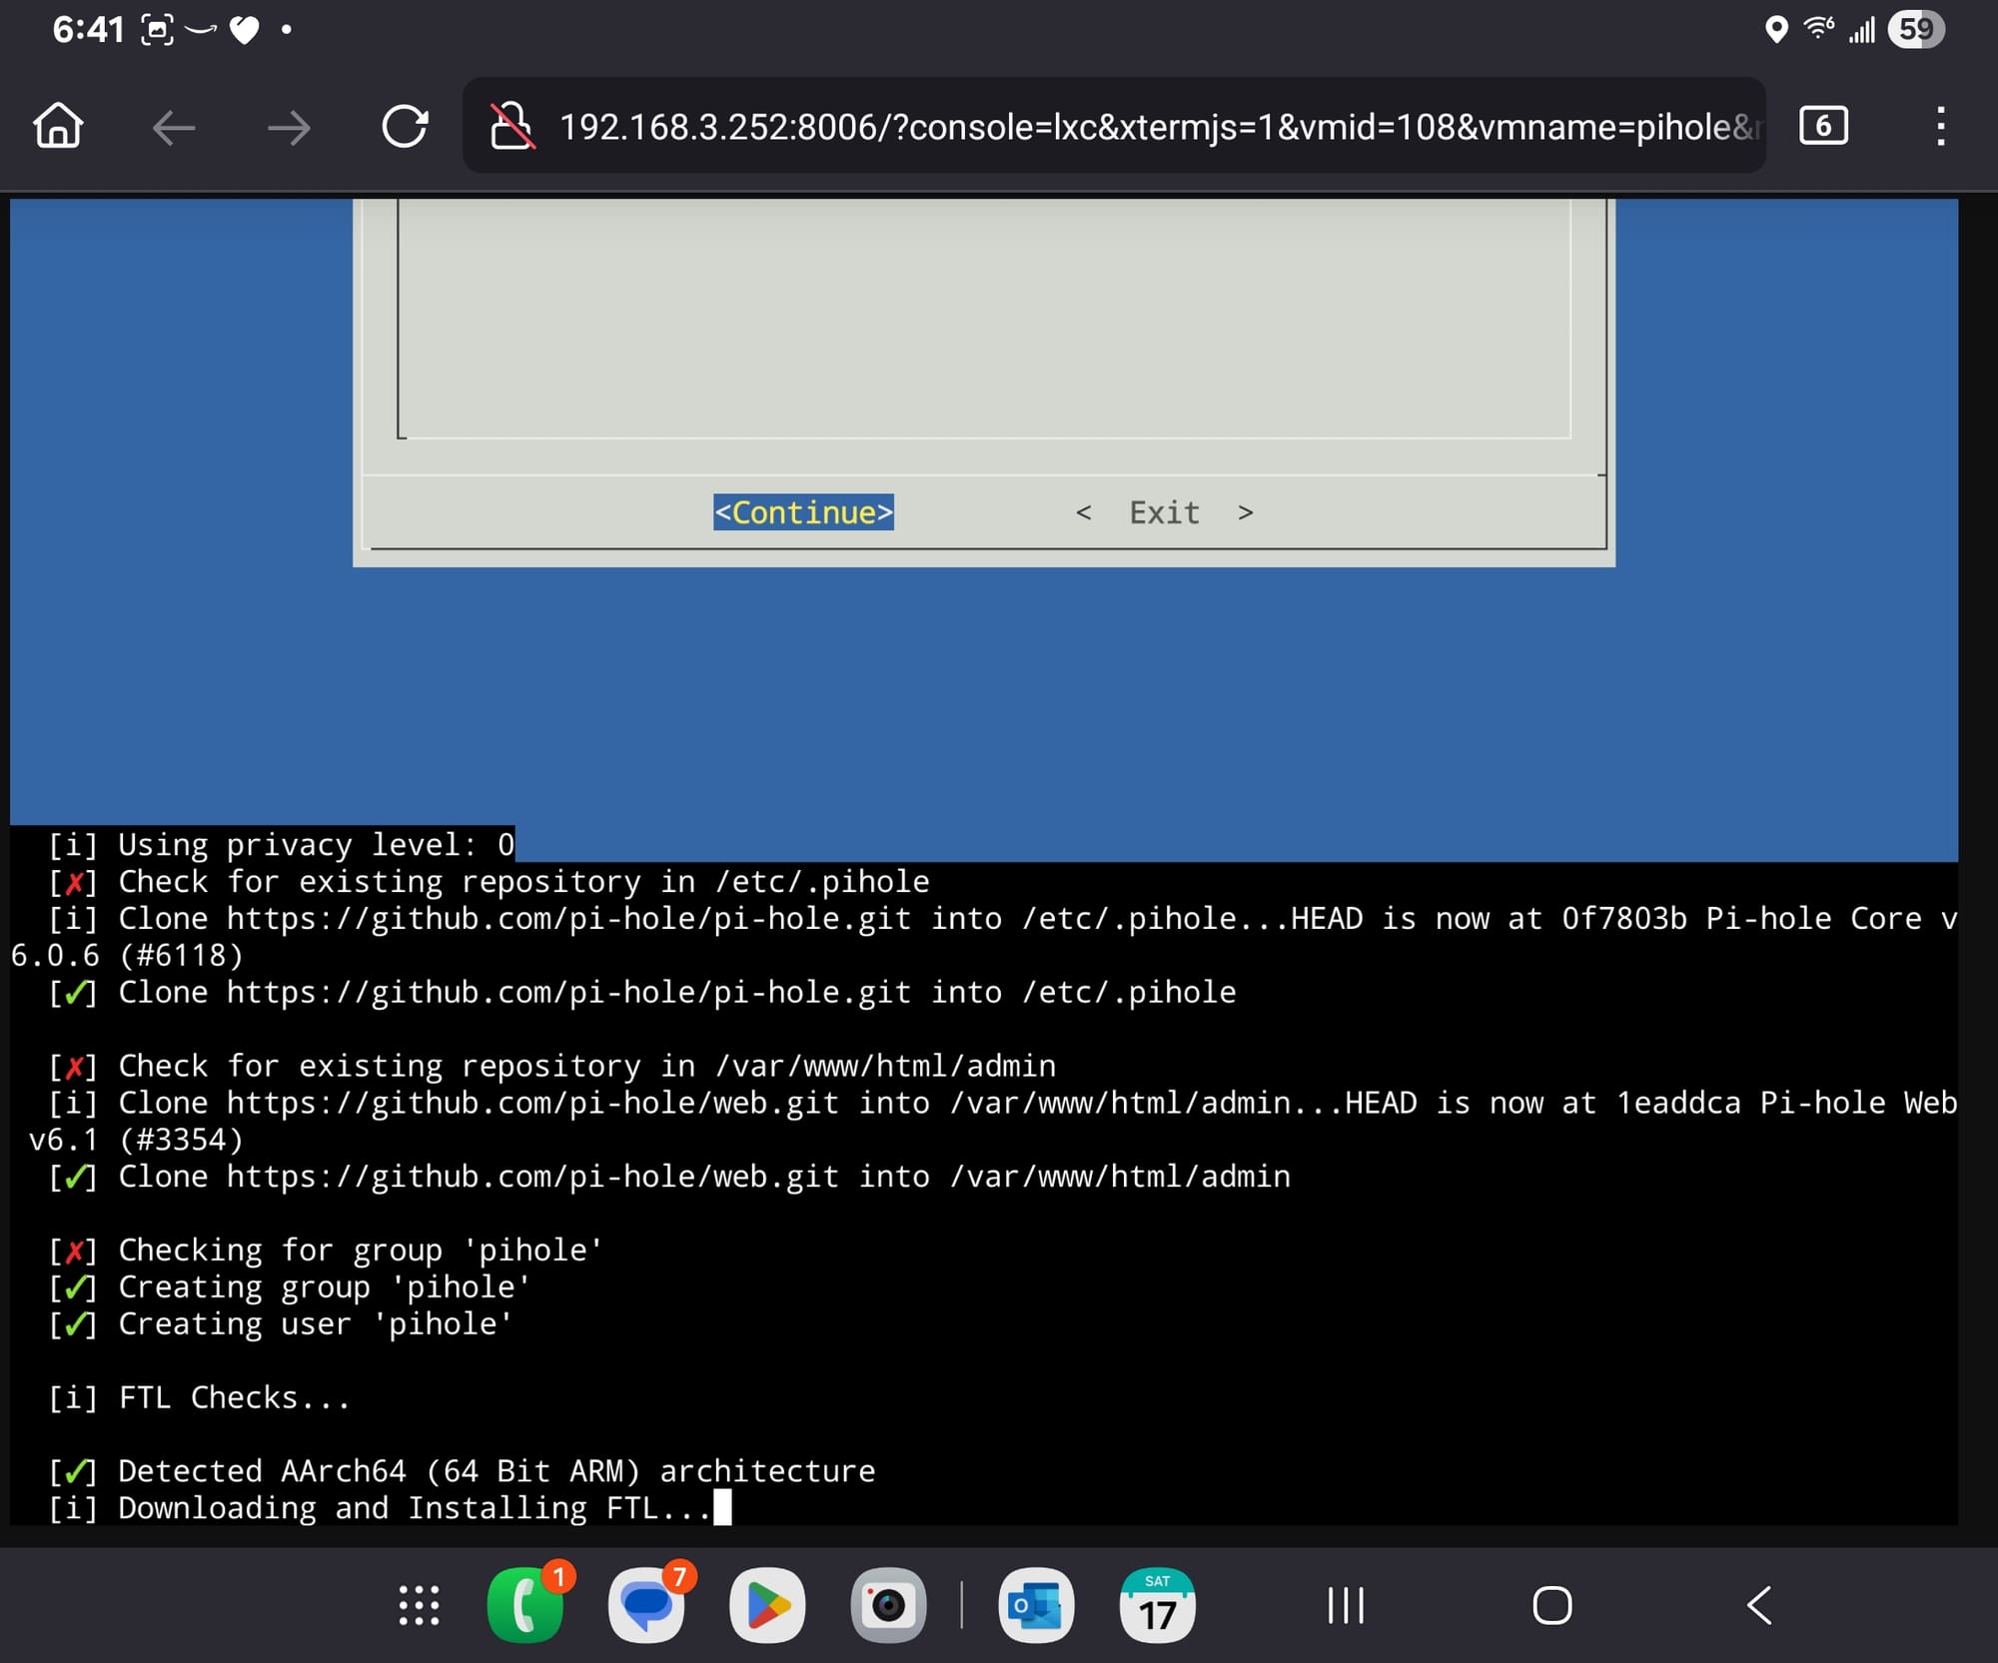Open the app drawer grid icon
Screen dimensions: 1998x1663
[x=419, y=1605]
